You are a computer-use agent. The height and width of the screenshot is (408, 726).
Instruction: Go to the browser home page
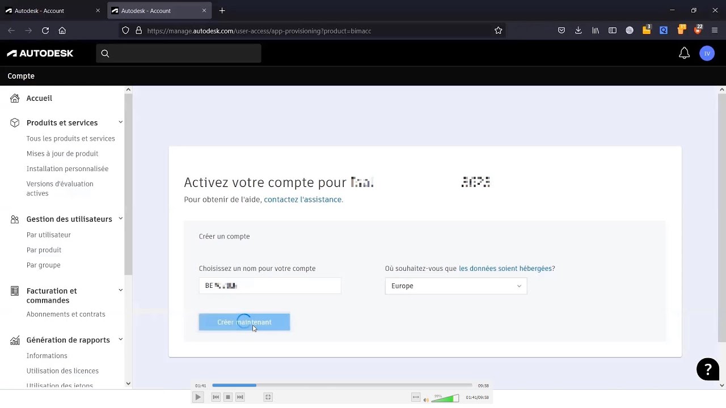[x=62, y=31]
